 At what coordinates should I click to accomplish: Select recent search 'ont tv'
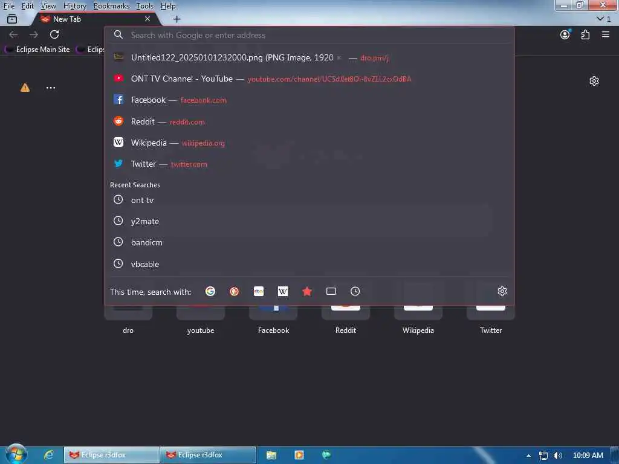point(309,200)
